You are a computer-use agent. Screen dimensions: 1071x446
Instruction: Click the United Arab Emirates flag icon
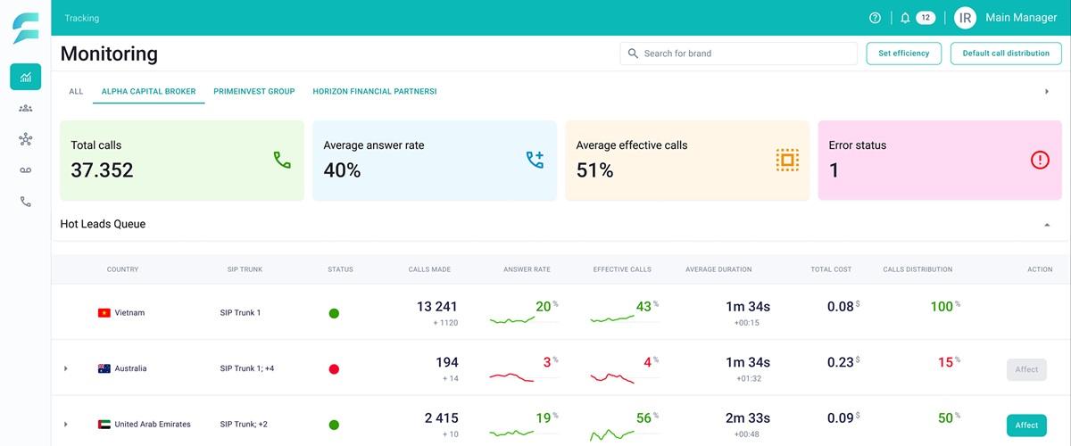coord(104,424)
